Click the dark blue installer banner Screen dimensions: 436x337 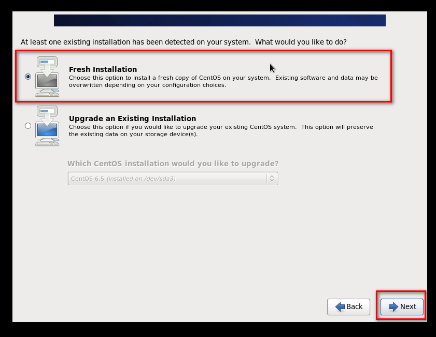point(220,21)
